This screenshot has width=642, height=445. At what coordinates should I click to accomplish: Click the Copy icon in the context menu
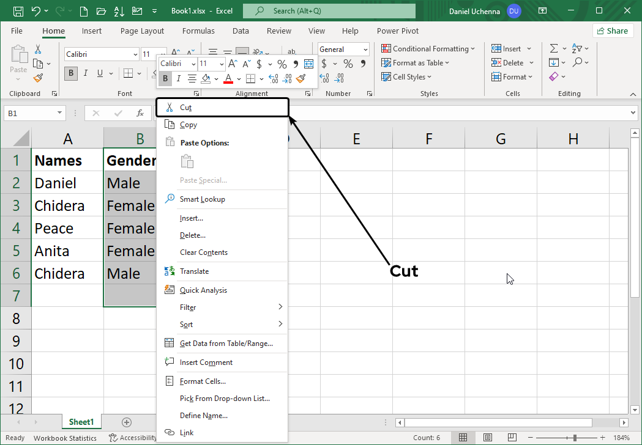coord(169,124)
